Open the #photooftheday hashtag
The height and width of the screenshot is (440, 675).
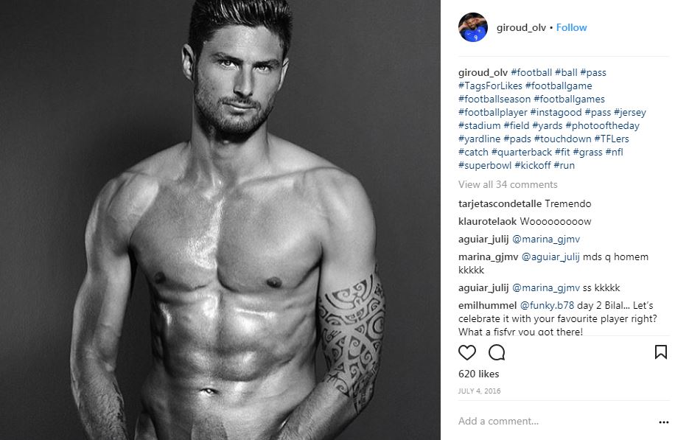[602, 126]
